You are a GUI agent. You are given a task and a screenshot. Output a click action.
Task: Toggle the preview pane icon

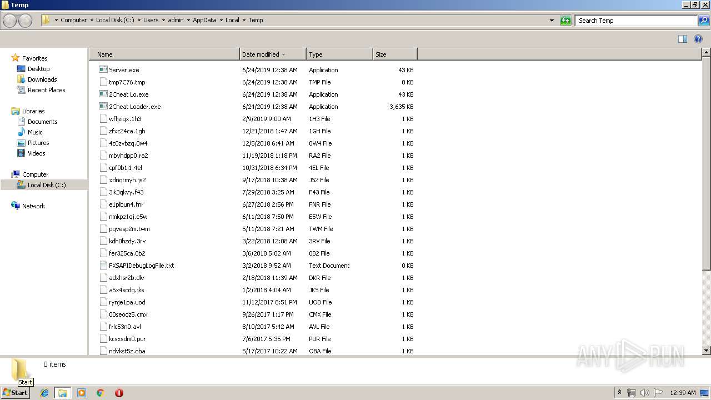tap(683, 39)
